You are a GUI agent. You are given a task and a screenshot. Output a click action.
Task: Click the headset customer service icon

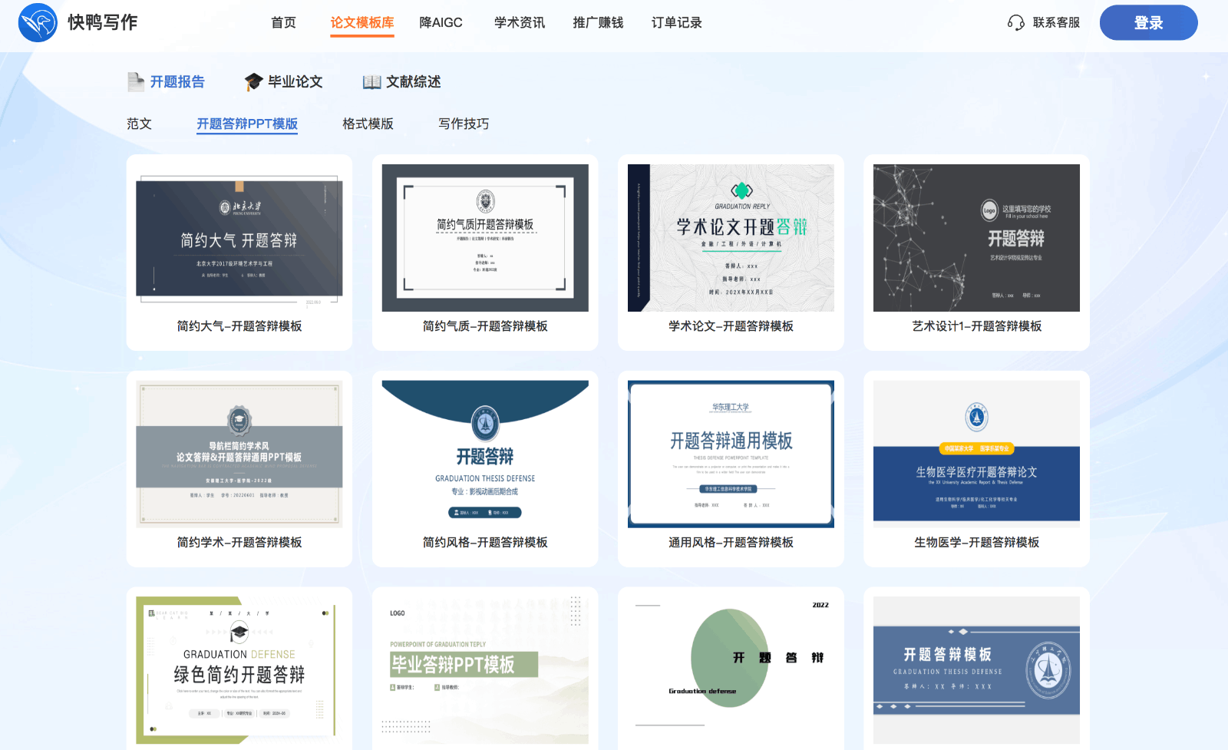click(x=1016, y=22)
